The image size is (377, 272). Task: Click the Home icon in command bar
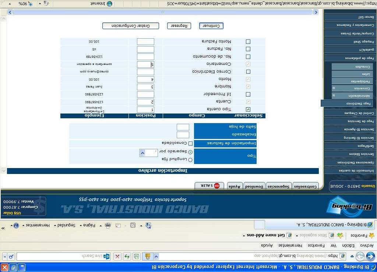148,225
